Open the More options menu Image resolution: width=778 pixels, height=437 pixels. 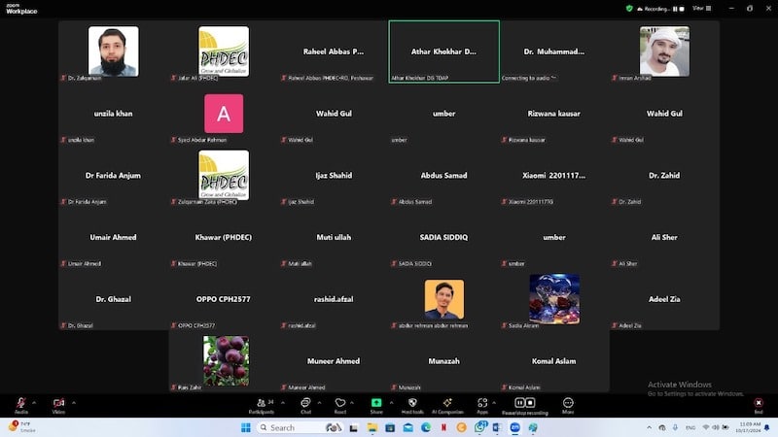pyautogui.click(x=568, y=403)
